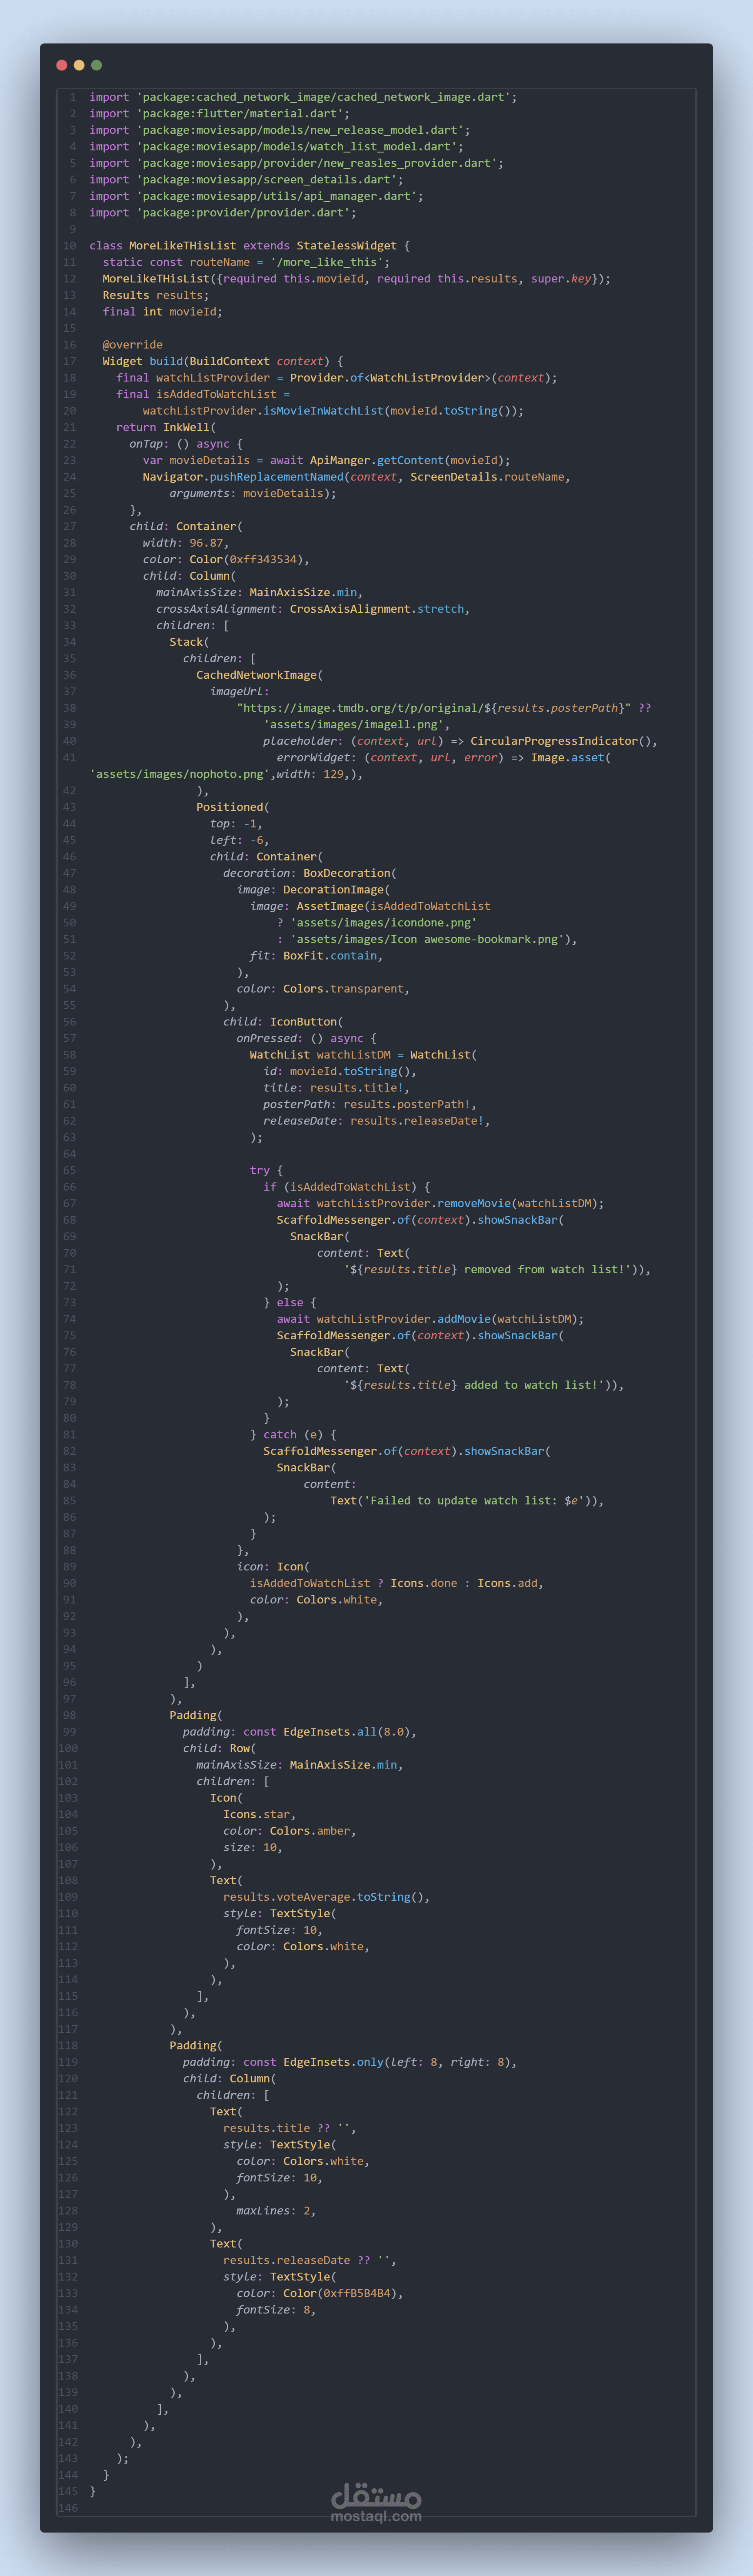Click the 'decoration: BoxDecoration(' line
Viewport: 753px width, 2576px height.
[x=310, y=873]
